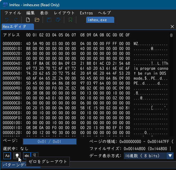
Task: Save file with floppy disk icon
Action: click(x=49, y=20)
